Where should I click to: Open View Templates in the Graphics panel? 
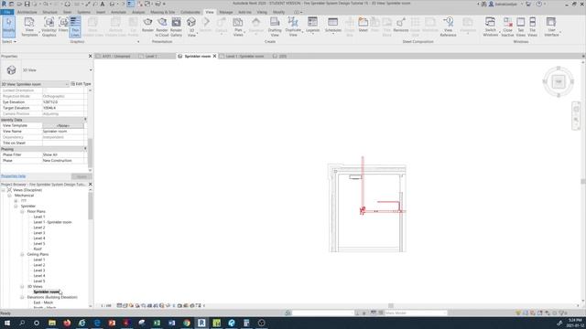tap(29, 27)
